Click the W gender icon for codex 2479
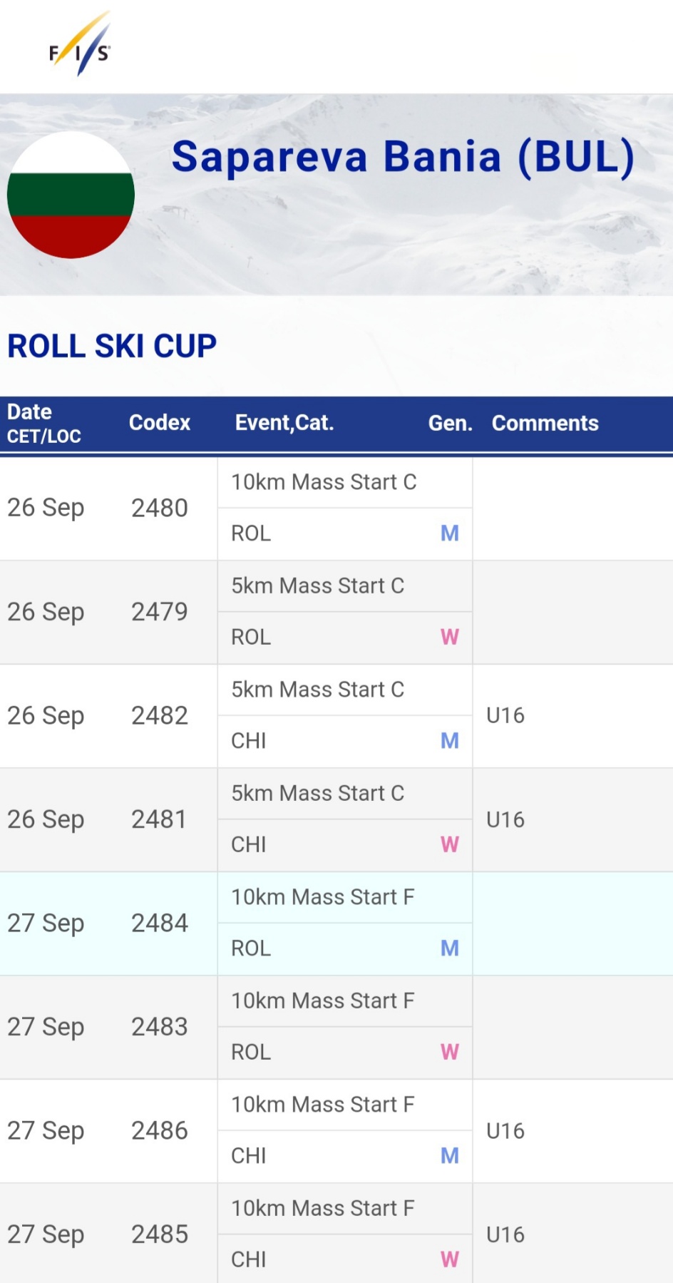673x1283 pixels. pos(450,637)
